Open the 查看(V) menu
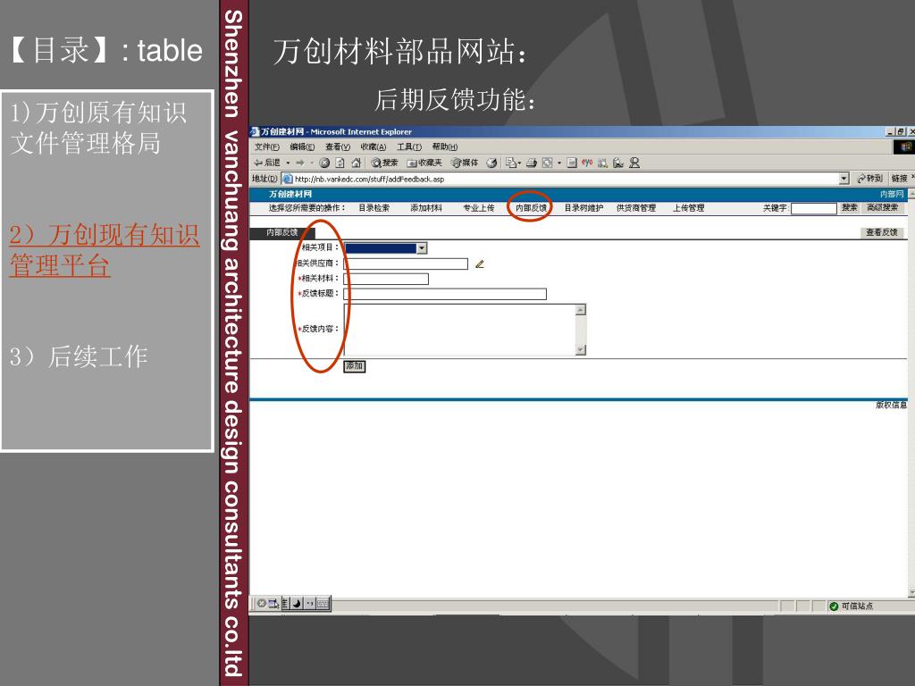The image size is (915, 686). 338,147
